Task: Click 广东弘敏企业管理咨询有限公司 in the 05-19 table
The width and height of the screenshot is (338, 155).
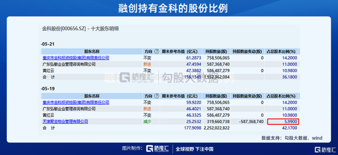Action: point(69,109)
